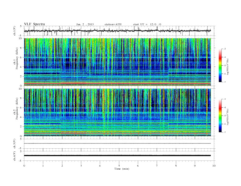
Task: Click the "3" time axis tick label
Action: (x=81, y=166)
